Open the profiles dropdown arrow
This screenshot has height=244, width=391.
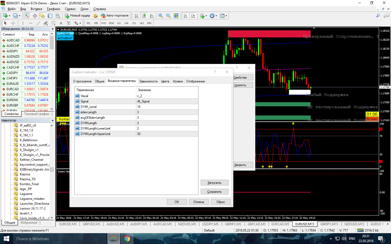click(20, 16)
